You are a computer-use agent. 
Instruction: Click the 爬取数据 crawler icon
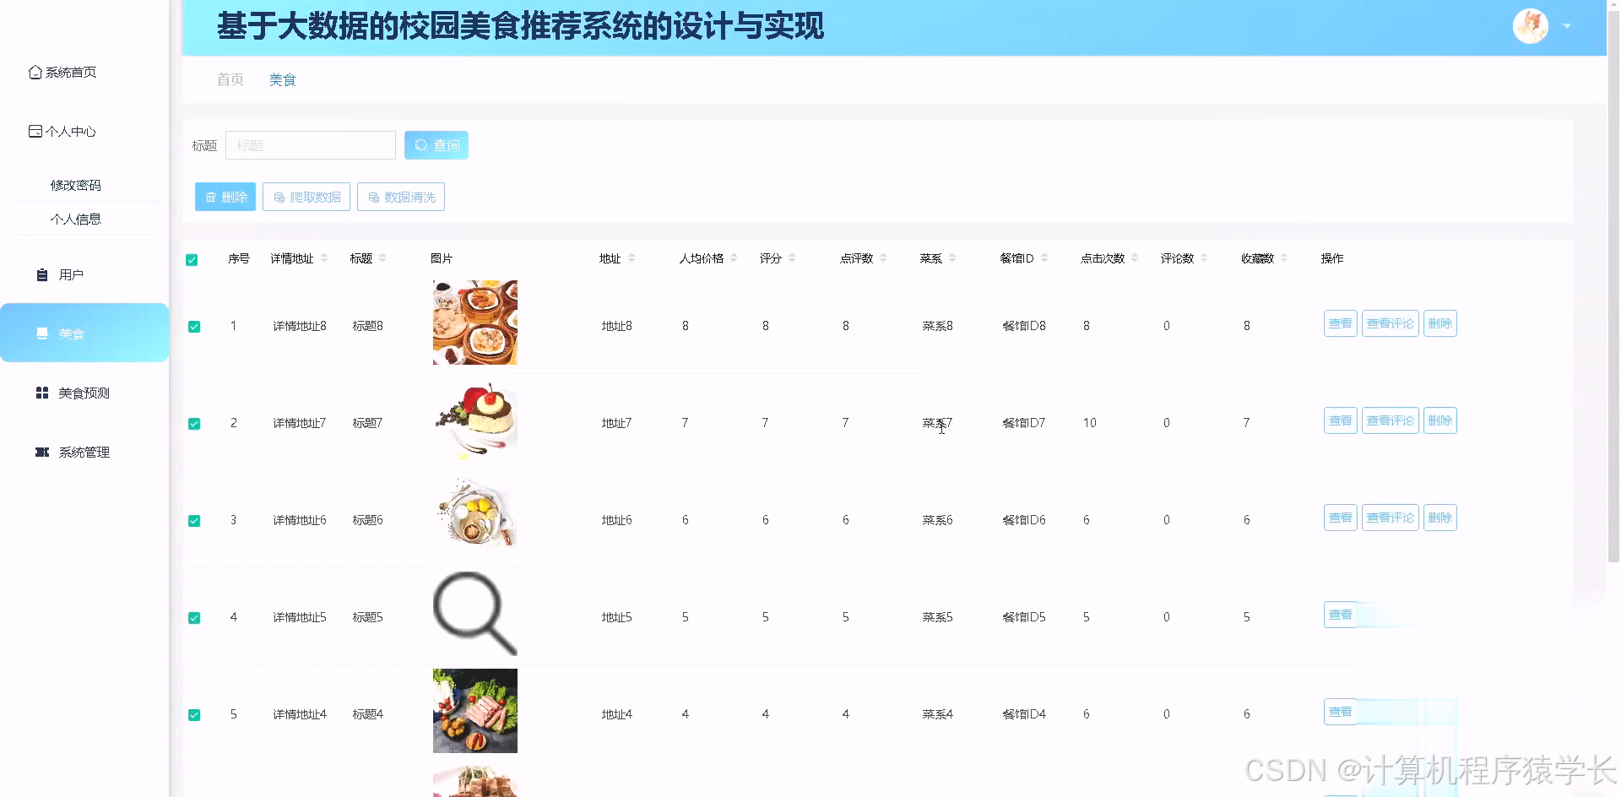[x=280, y=197]
